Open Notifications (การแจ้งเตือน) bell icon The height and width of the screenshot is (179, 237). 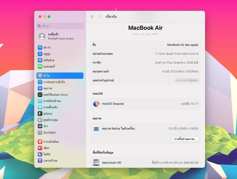click(x=40, y=142)
